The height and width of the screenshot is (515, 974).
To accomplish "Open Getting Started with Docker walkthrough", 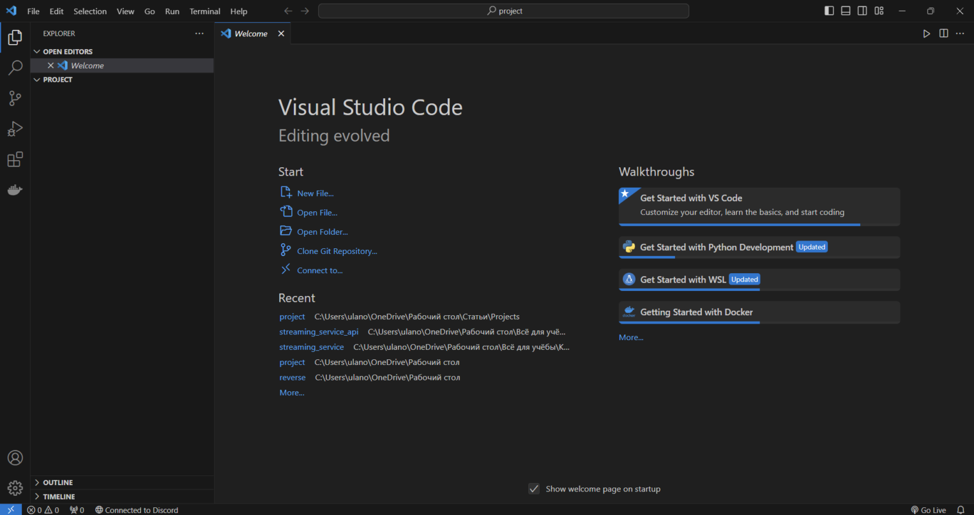I will click(759, 313).
